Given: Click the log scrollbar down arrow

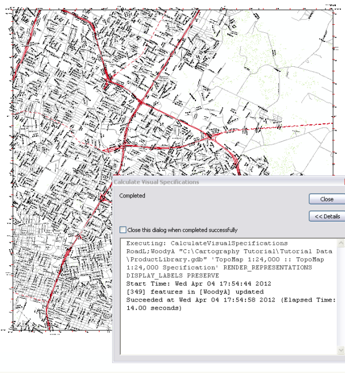Looking at the screenshot, I should pos(341,350).
